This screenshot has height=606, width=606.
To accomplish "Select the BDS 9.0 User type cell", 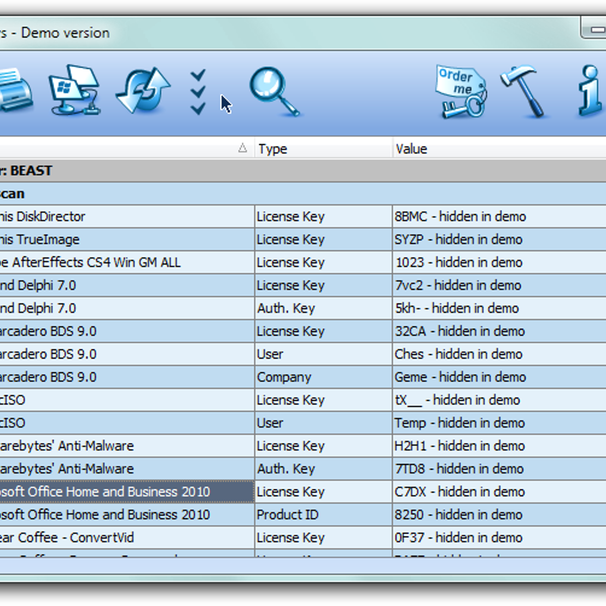I will (323, 354).
